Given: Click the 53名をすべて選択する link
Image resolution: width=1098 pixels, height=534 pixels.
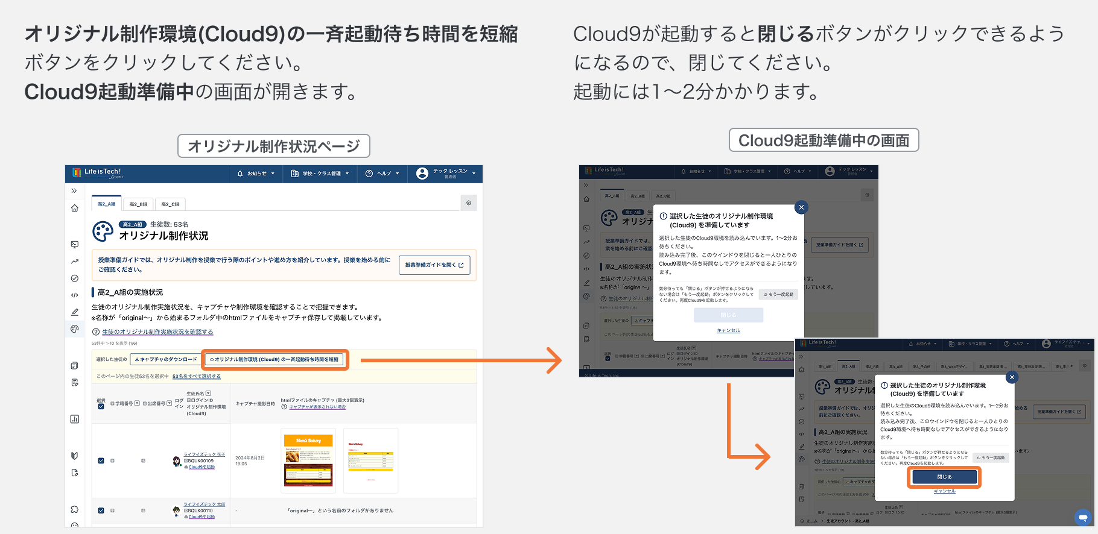Looking at the screenshot, I should (x=197, y=377).
